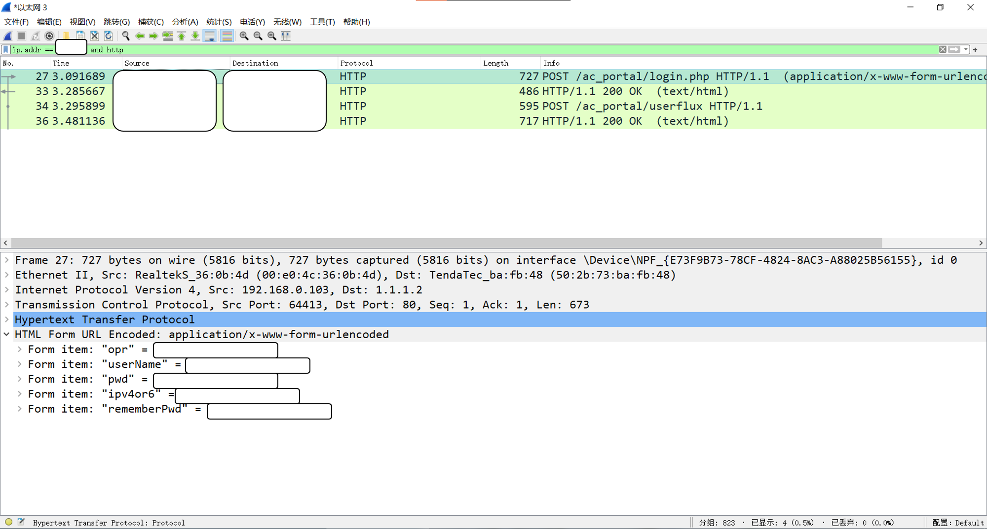Viewport: 987px width, 529px height.
Task: Stop the running packet capture
Action: click(22, 36)
